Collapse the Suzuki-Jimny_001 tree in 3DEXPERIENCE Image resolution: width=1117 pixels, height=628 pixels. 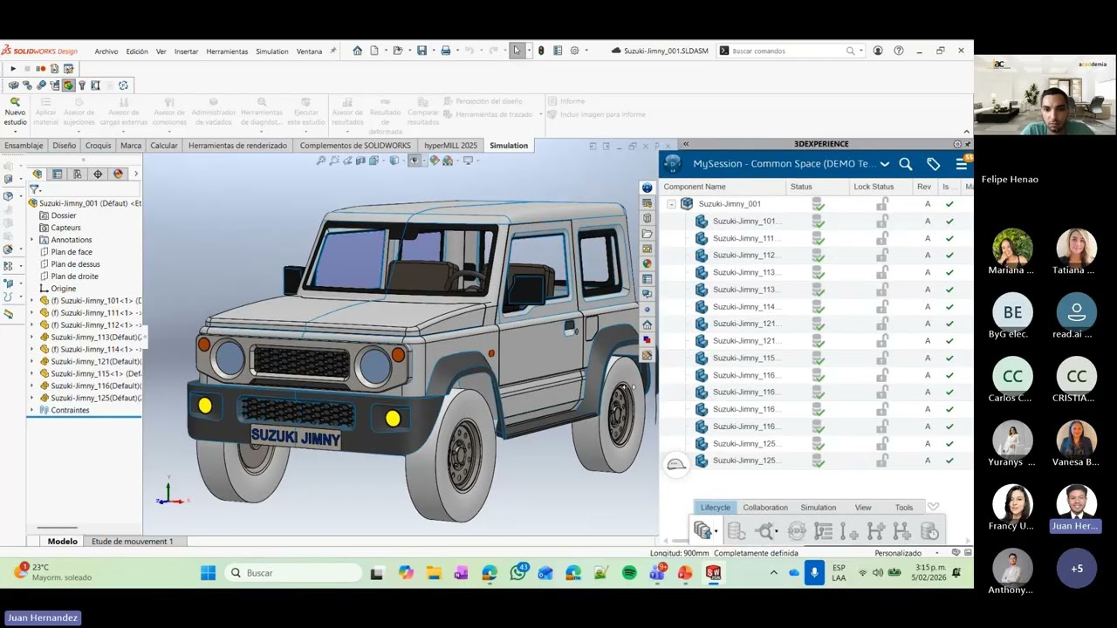point(671,204)
